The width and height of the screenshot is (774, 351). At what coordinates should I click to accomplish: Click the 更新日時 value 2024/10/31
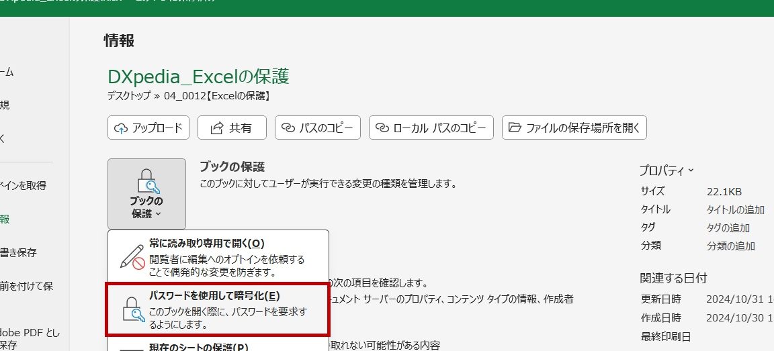click(x=740, y=299)
